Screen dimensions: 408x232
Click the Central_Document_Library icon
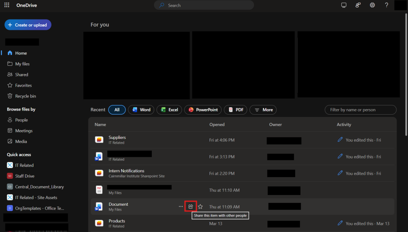click(10, 187)
